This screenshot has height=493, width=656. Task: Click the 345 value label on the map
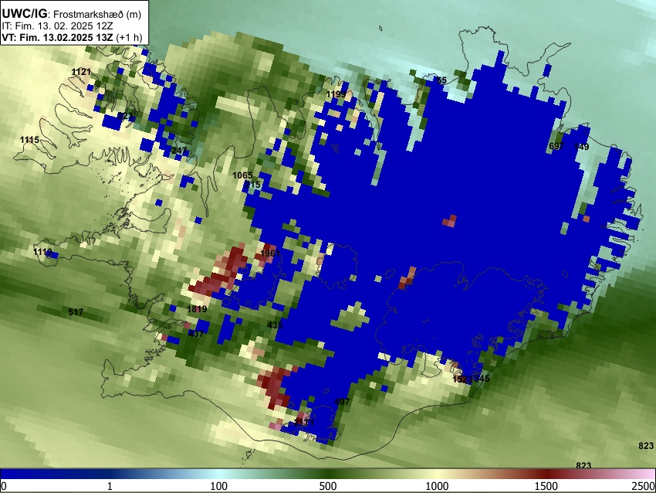(x=482, y=379)
